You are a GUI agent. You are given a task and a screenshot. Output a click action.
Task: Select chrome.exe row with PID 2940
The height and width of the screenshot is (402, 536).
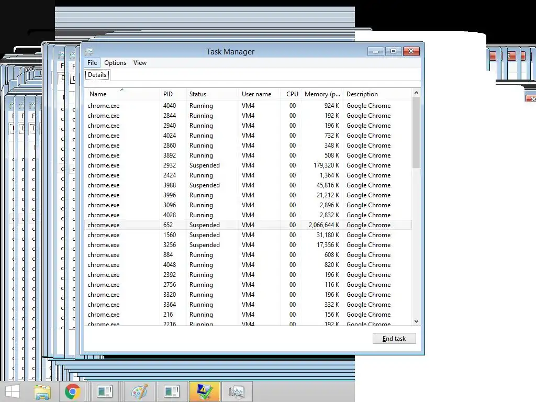click(x=248, y=126)
